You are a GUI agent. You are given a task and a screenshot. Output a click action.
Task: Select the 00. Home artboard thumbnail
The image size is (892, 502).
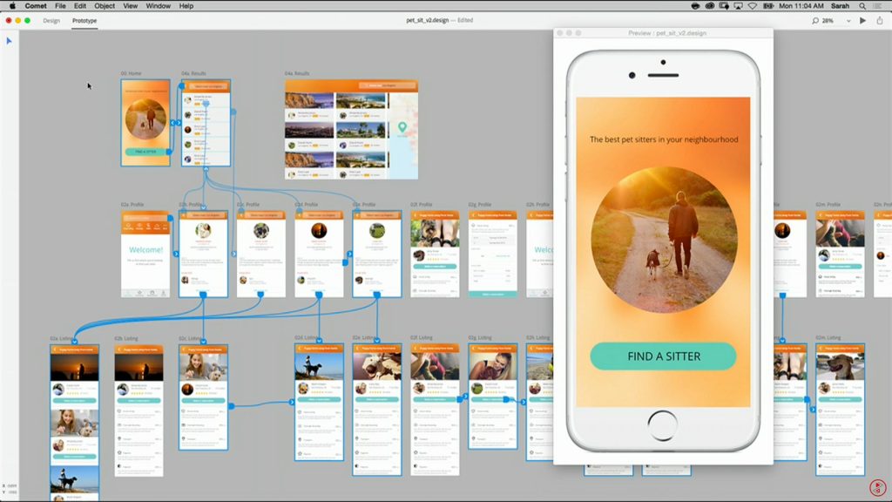click(x=145, y=123)
